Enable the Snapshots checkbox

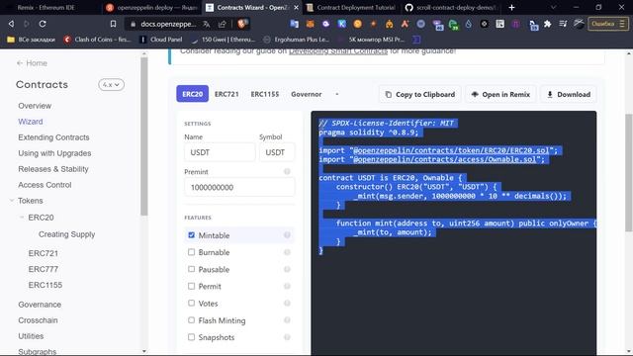tap(191, 337)
